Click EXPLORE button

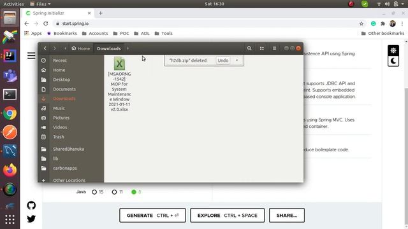pyautogui.click(x=227, y=215)
